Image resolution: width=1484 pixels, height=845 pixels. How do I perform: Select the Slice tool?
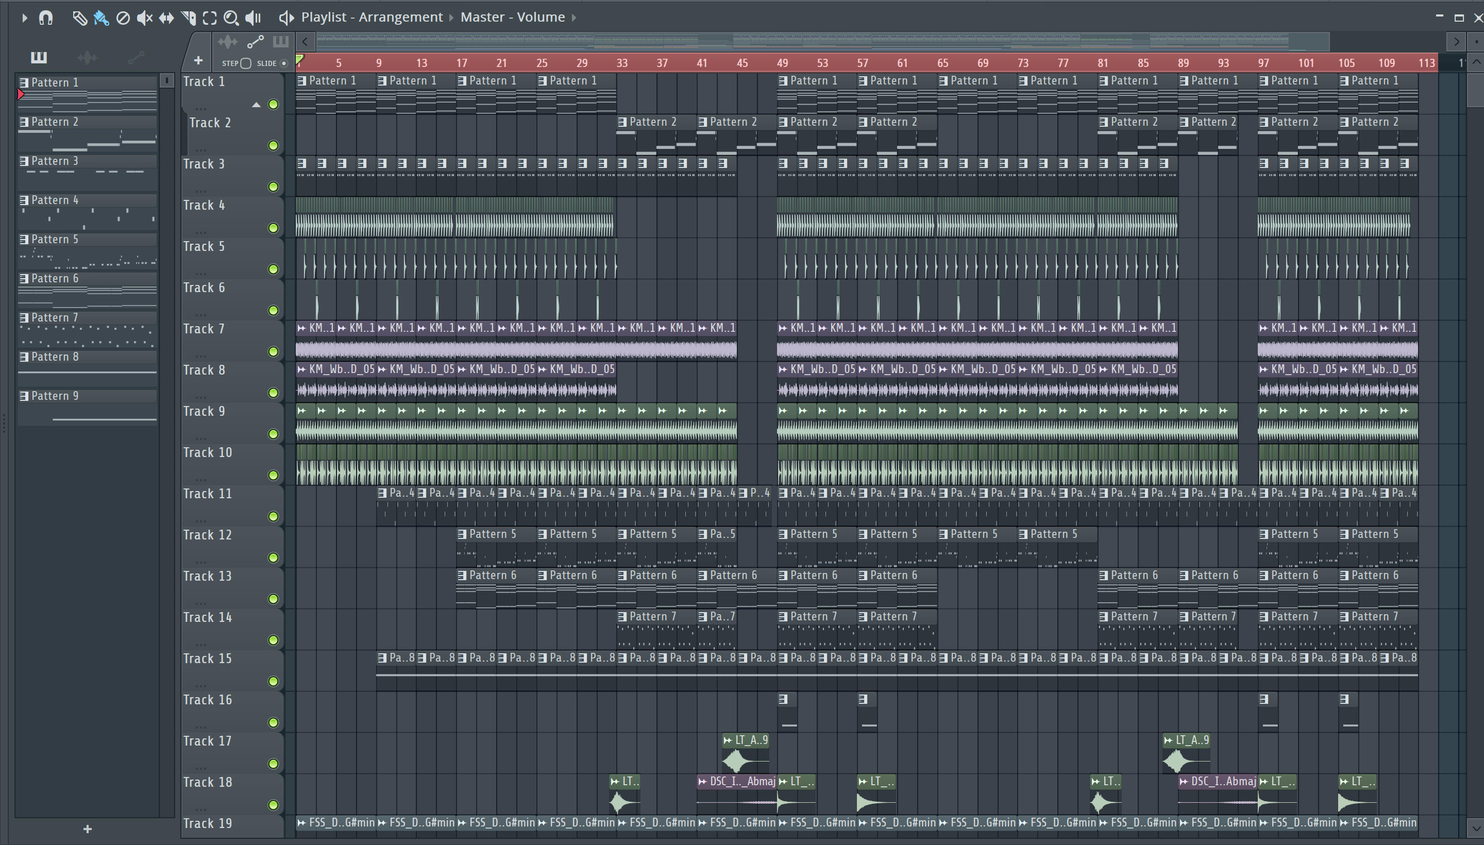click(188, 18)
